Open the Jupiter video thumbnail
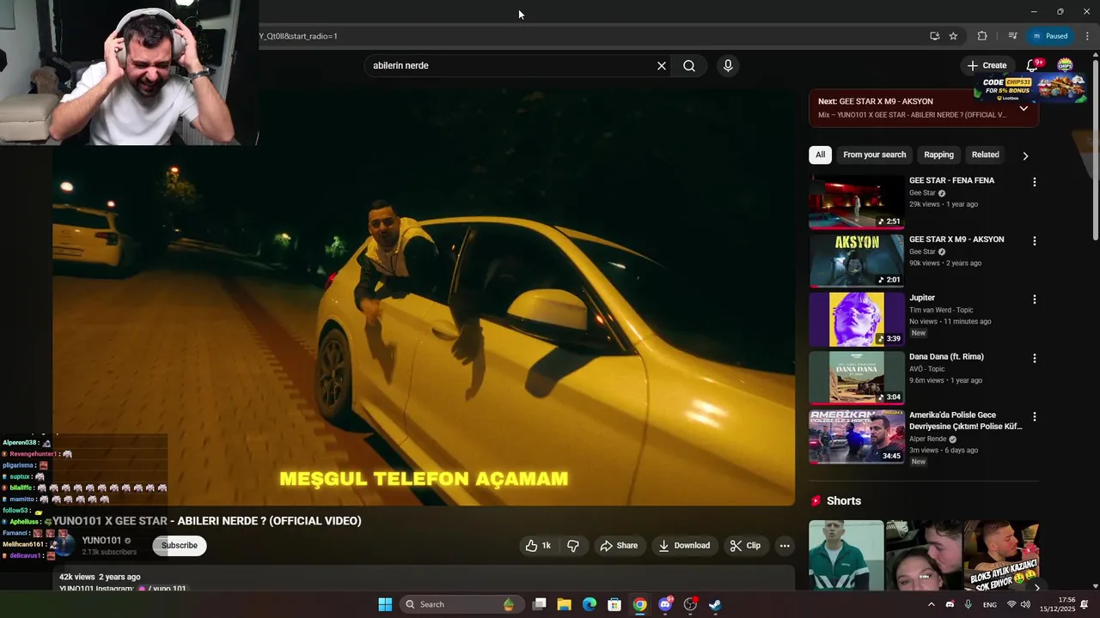This screenshot has width=1100, height=618. [x=856, y=319]
